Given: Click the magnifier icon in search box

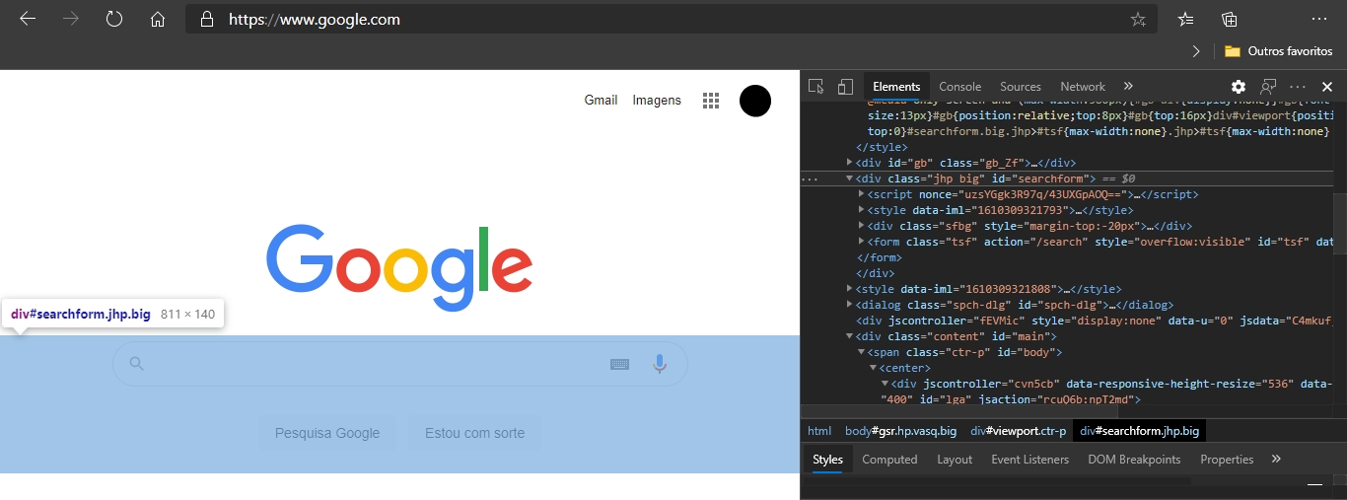Looking at the screenshot, I should (x=137, y=364).
